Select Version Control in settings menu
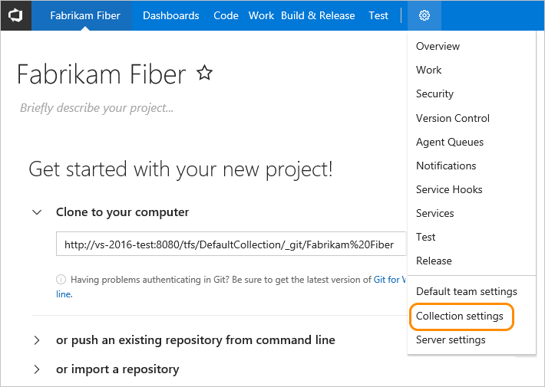 tap(453, 118)
